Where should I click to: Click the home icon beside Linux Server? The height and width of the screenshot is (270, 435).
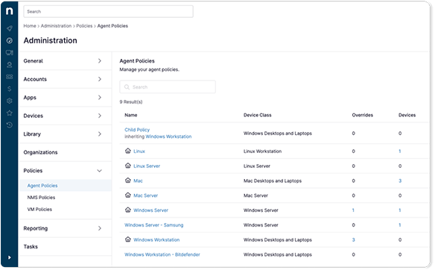point(127,166)
